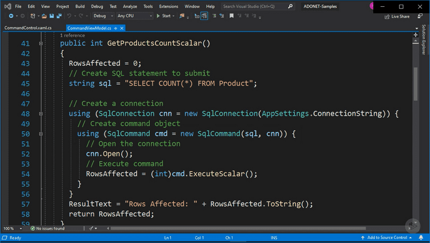Open the Tools menu
Screen dimensions: 430x243
pyautogui.click(x=148, y=6)
